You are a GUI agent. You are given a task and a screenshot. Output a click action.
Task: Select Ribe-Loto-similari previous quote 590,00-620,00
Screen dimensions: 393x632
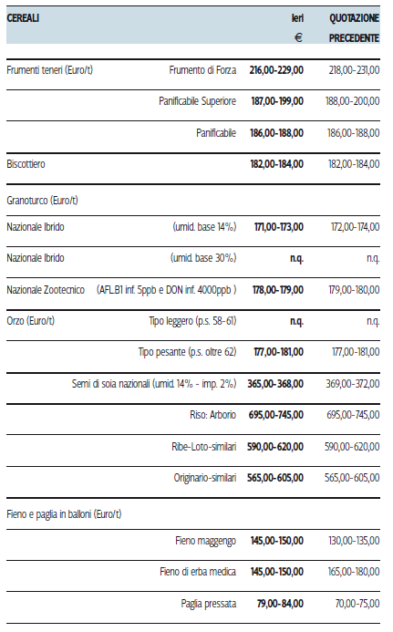coord(352,447)
